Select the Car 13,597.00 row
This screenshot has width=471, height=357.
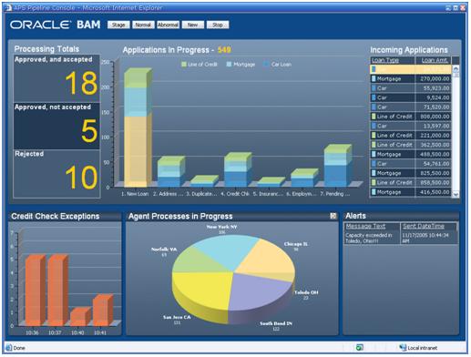pyautogui.click(x=410, y=126)
